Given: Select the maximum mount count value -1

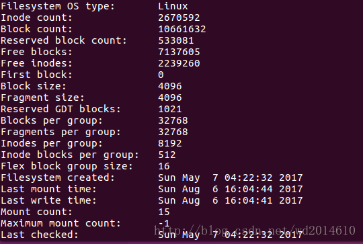Looking at the screenshot, I should click(164, 223).
